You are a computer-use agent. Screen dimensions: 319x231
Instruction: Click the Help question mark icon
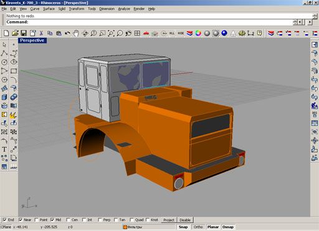point(259,33)
